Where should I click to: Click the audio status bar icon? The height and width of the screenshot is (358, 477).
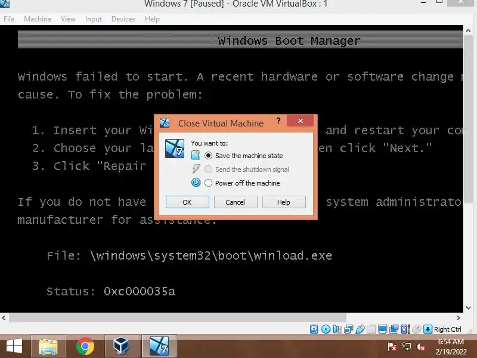point(337,329)
